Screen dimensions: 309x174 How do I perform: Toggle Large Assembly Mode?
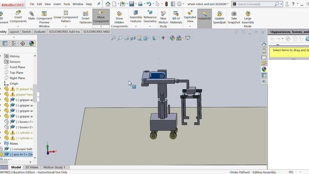tap(248, 19)
